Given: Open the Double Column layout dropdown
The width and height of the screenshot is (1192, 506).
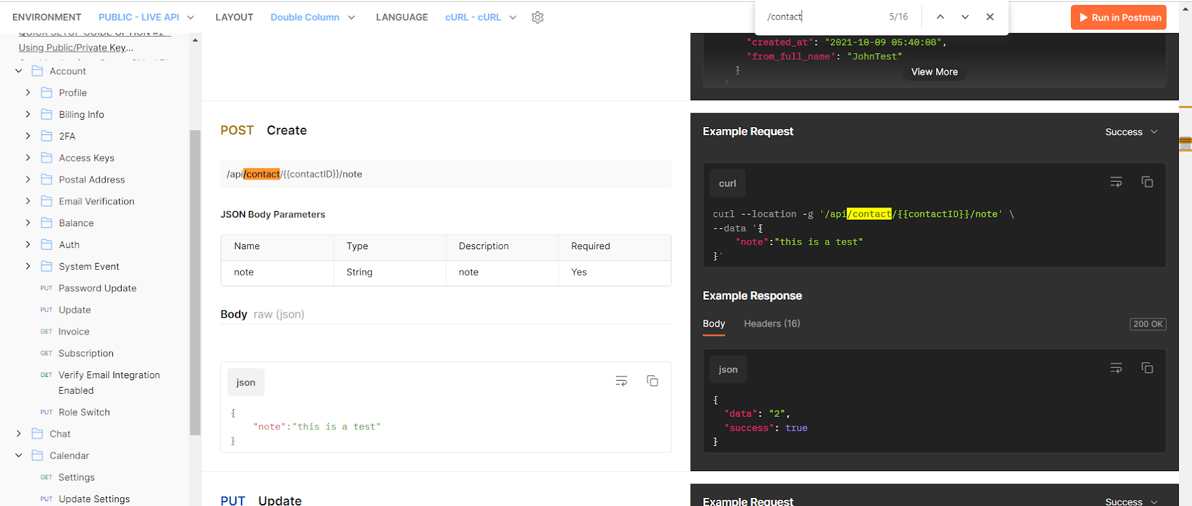Looking at the screenshot, I should (x=312, y=17).
